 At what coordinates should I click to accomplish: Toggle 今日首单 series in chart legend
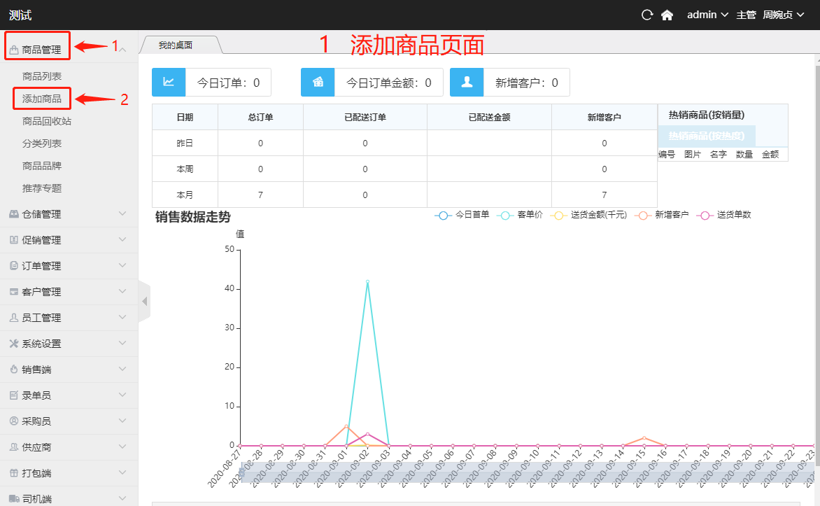(462, 215)
